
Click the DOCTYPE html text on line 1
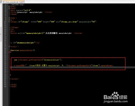(x=17, y=5)
